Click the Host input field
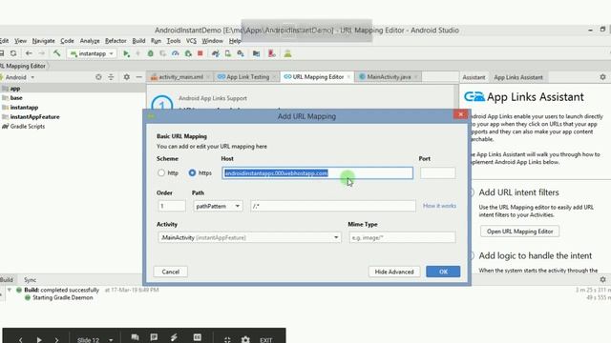The image size is (611, 343). point(317,173)
